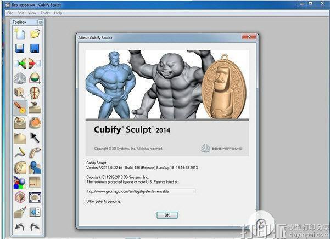330x239 pixels.
Task: Click the pink hexagon bounding box icon
Action: [x=20, y=197]
